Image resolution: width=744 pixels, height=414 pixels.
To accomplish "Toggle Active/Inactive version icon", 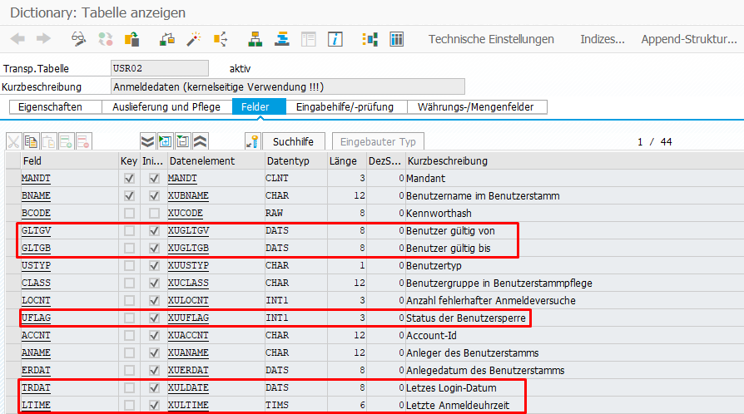I will click(x=106, y=39).
